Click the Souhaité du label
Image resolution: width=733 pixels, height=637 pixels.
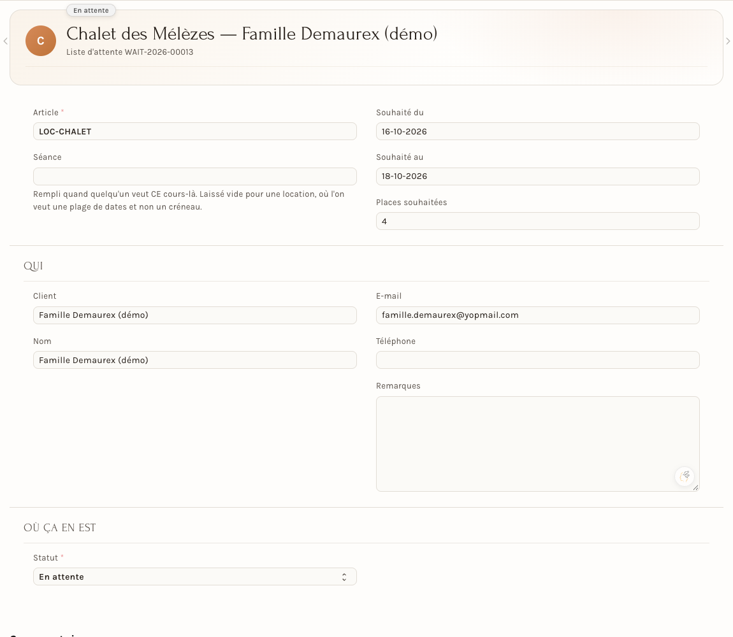[400, 113]
